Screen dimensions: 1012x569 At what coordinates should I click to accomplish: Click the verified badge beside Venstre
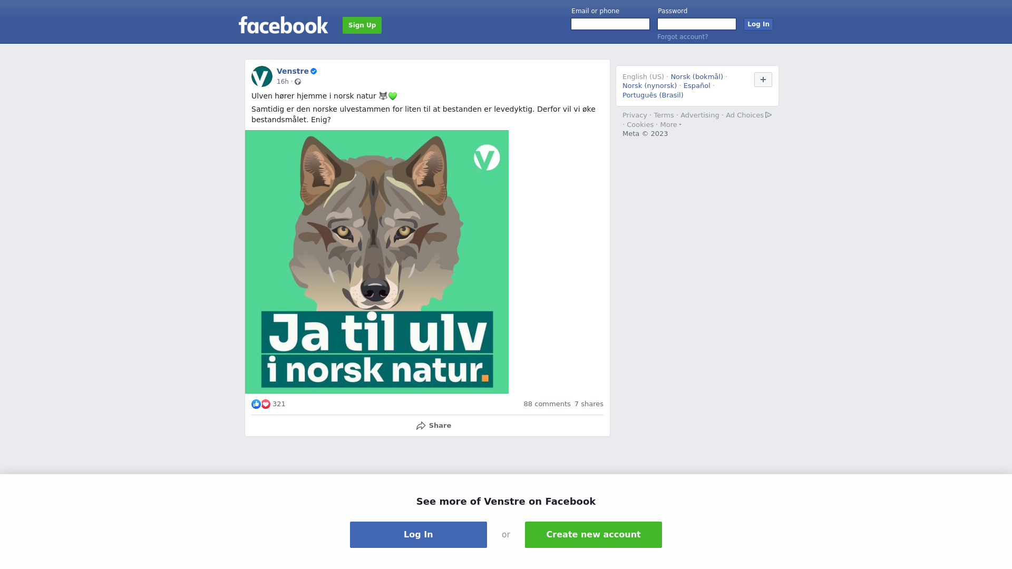[x=314, y=71]
